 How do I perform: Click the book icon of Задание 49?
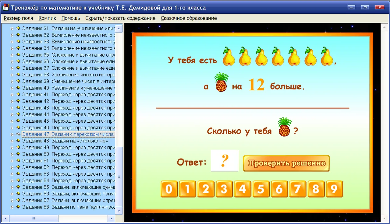click(18, 148)
